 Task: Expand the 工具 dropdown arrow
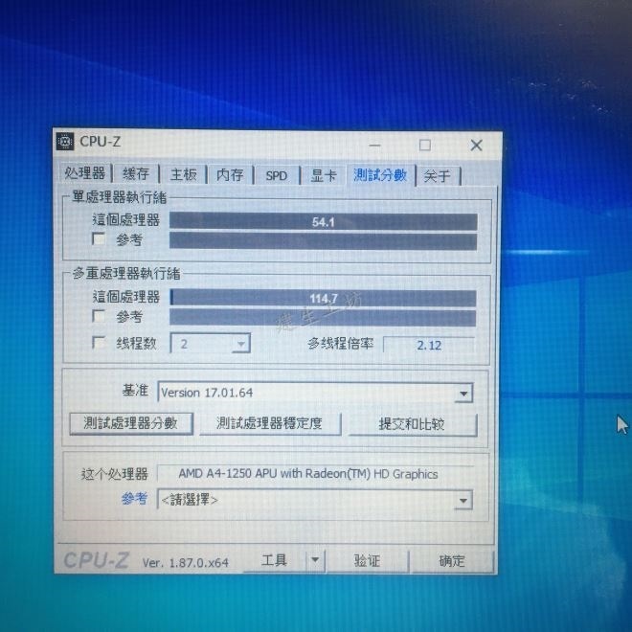(x=315, y=560)
